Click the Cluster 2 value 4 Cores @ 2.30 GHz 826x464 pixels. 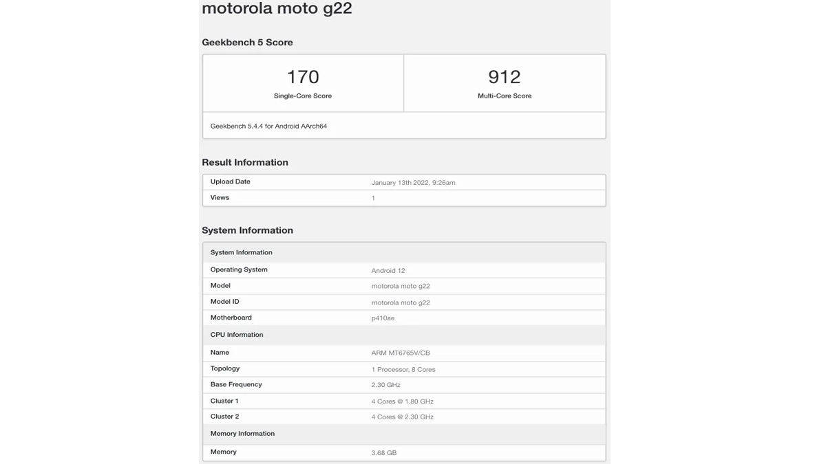(403, 417)
